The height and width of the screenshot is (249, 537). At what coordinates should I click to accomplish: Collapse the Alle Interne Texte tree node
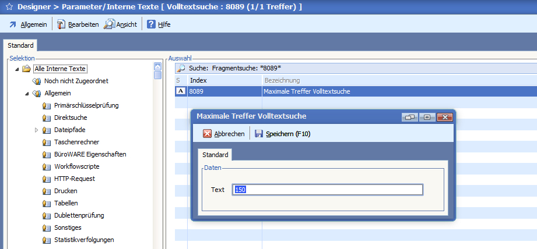coord(17,69)
